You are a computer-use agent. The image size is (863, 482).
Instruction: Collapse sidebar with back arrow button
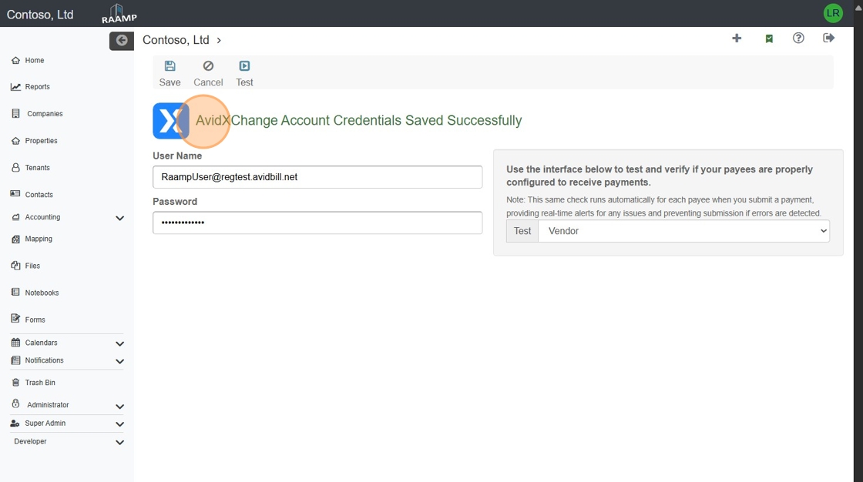click(122, 41)
